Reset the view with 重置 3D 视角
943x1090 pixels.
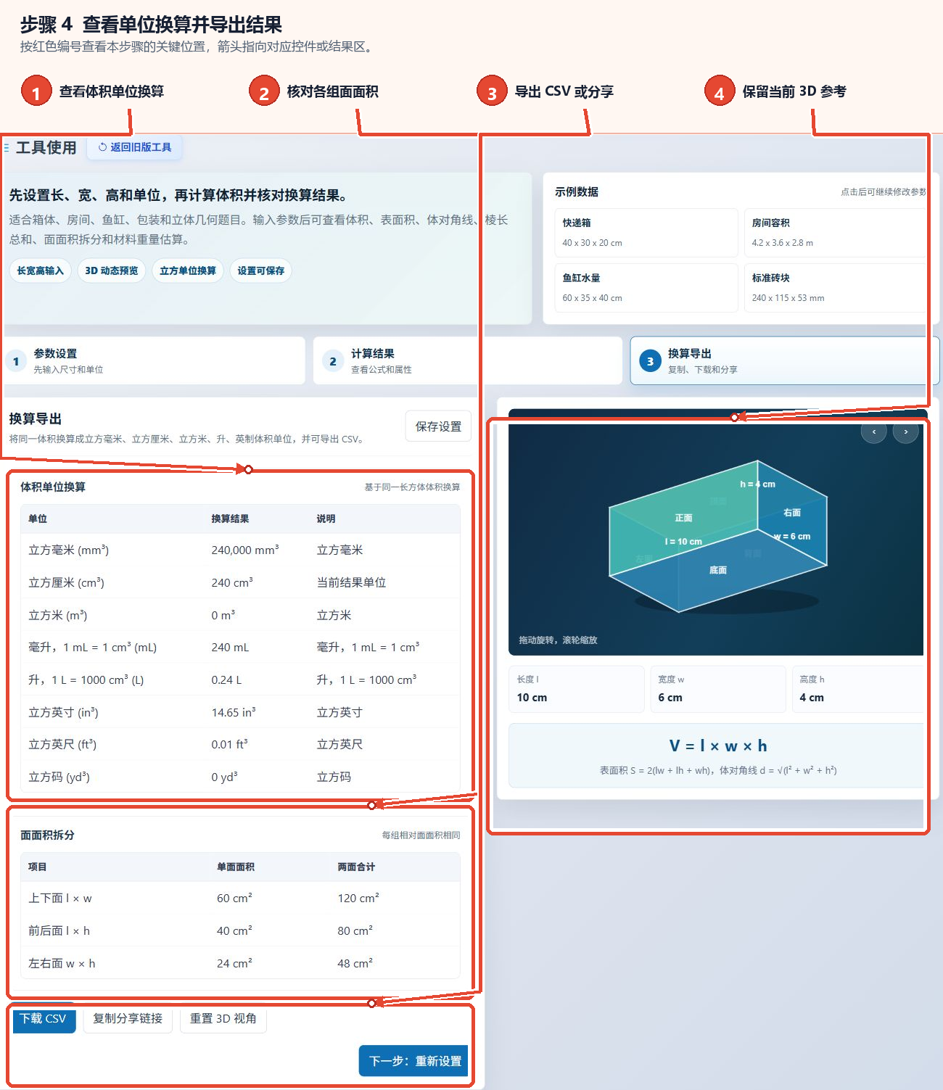pos(223,1019)
